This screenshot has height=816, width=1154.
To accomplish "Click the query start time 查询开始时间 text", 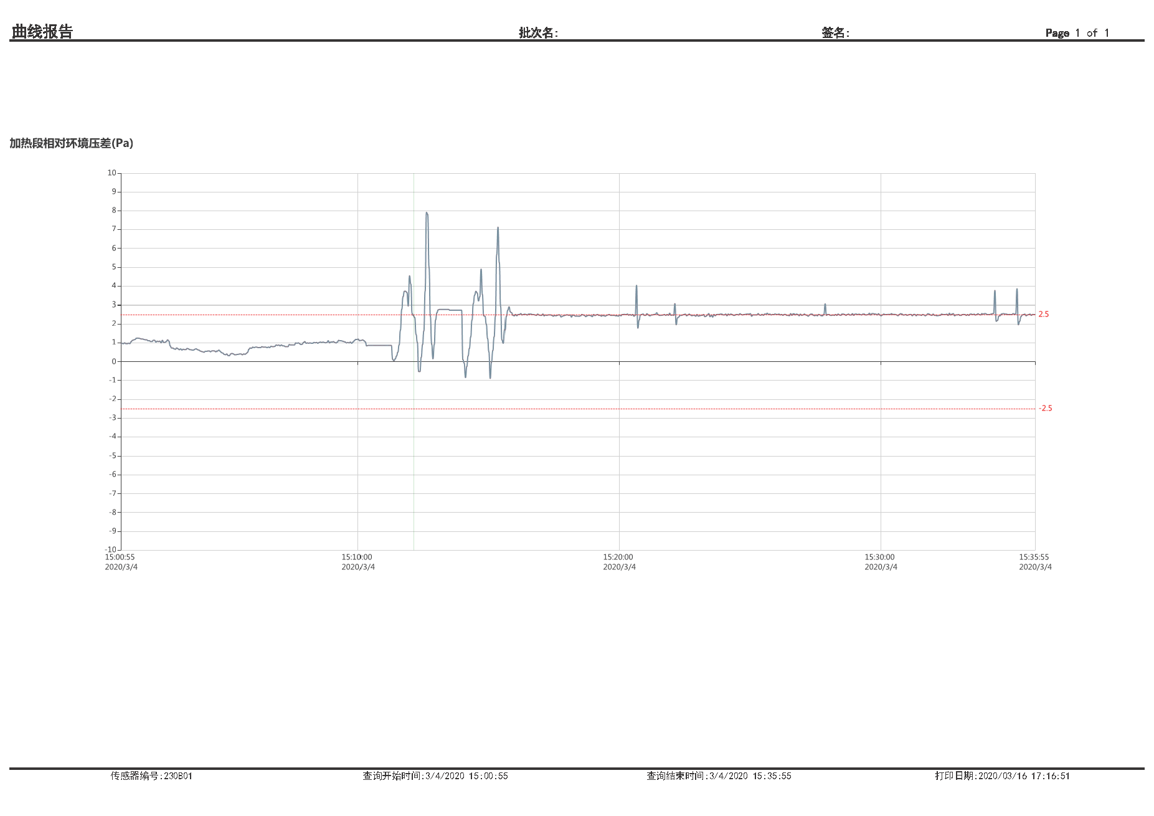I will [x=435, y=776].
